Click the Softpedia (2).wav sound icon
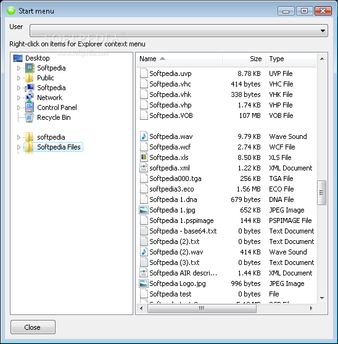338x344 pixels. pos(144,252)
